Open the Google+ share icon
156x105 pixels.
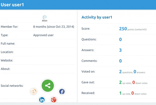54,99
